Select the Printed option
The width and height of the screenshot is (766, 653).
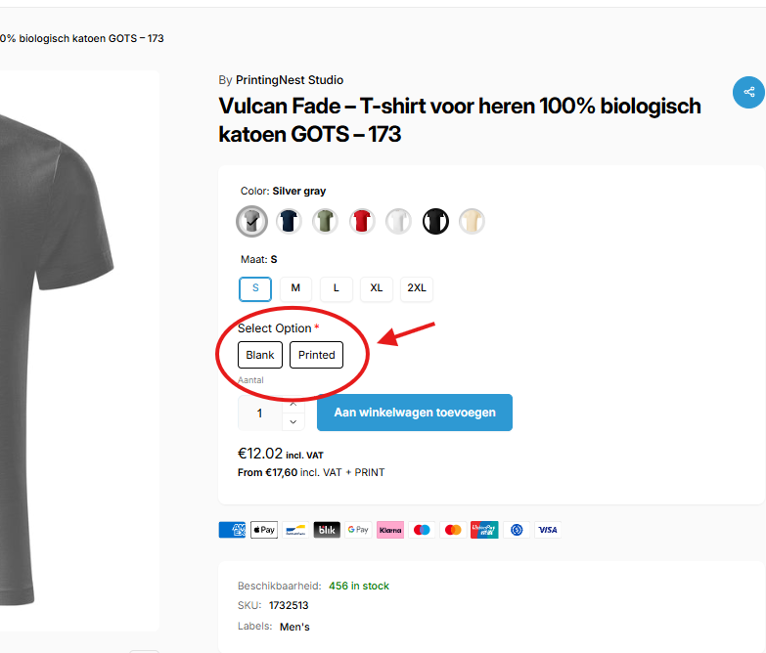(316, 355)
